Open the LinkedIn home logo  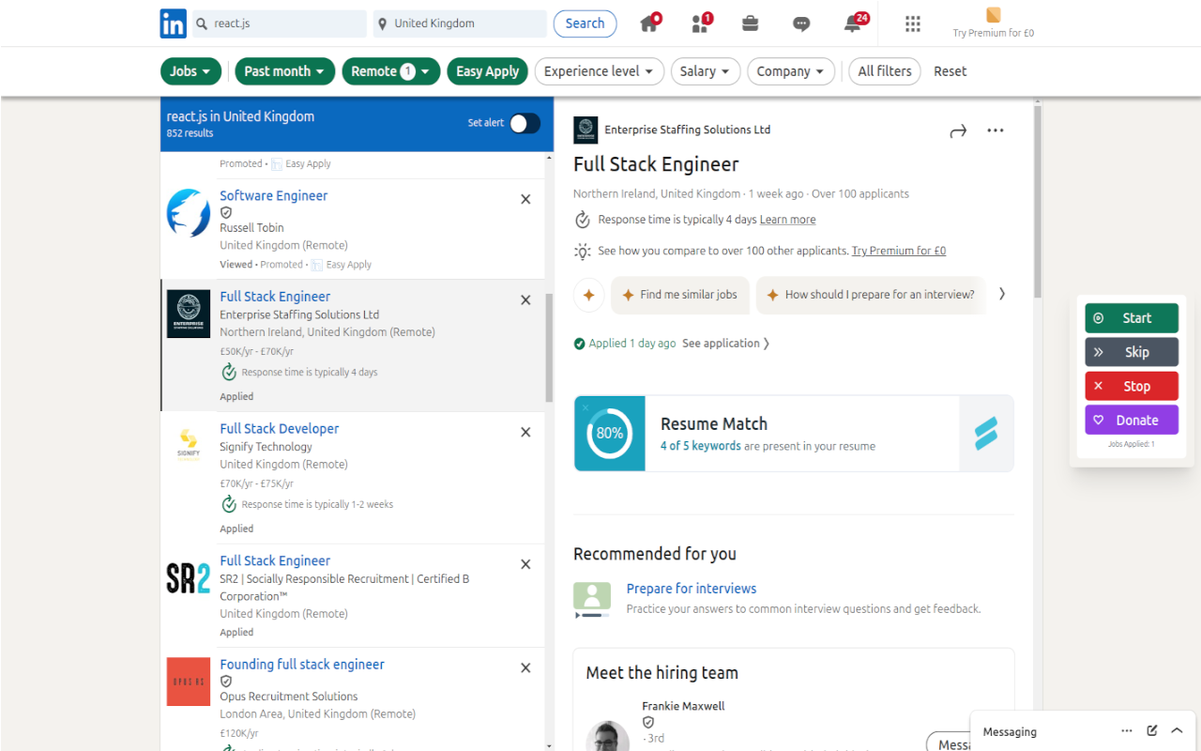pos(173,23)
